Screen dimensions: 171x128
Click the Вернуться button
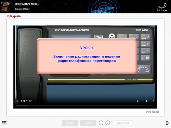click(122, 123)
